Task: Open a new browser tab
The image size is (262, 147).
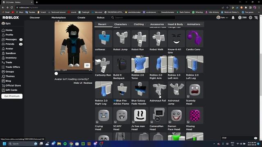Action: click(x=37, y=2)
